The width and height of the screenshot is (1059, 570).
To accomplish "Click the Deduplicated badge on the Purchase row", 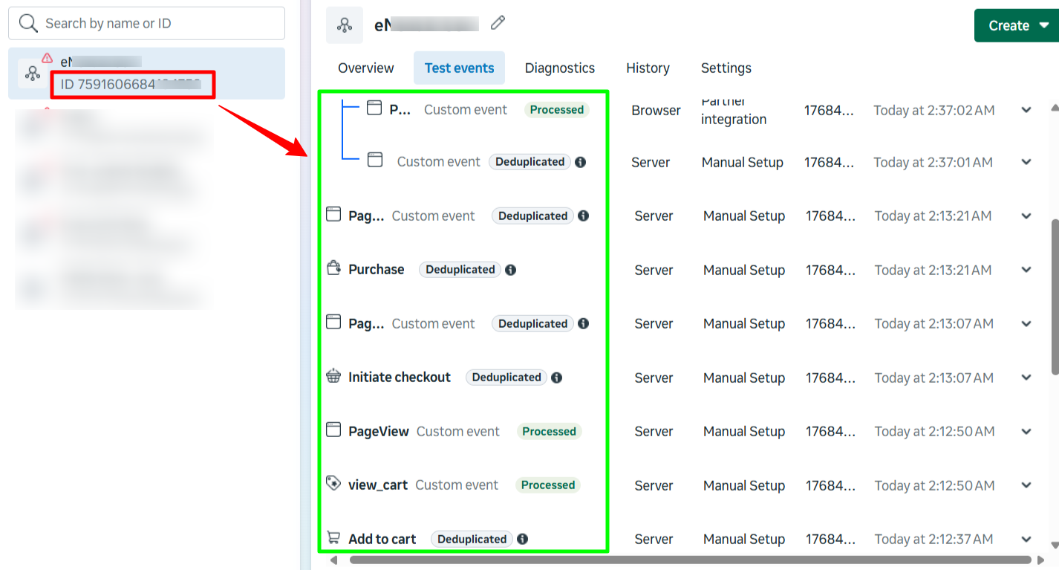I will [x=460, y=270].
